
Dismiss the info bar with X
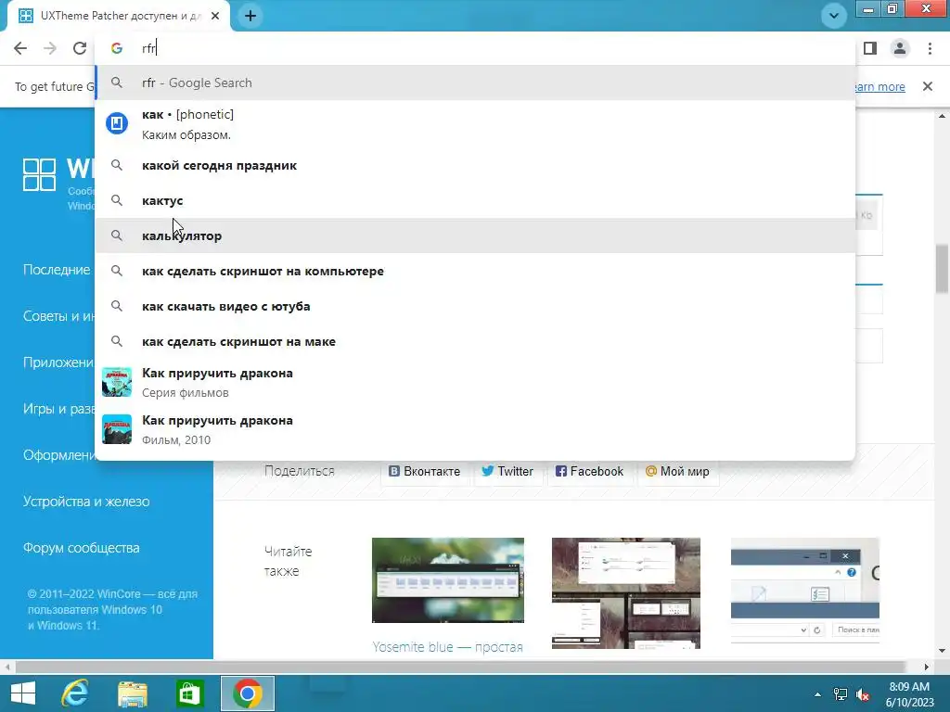[927, 86]
